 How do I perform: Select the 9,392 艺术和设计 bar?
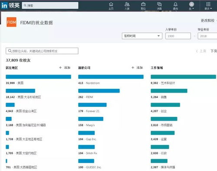[x=183, y=77]
